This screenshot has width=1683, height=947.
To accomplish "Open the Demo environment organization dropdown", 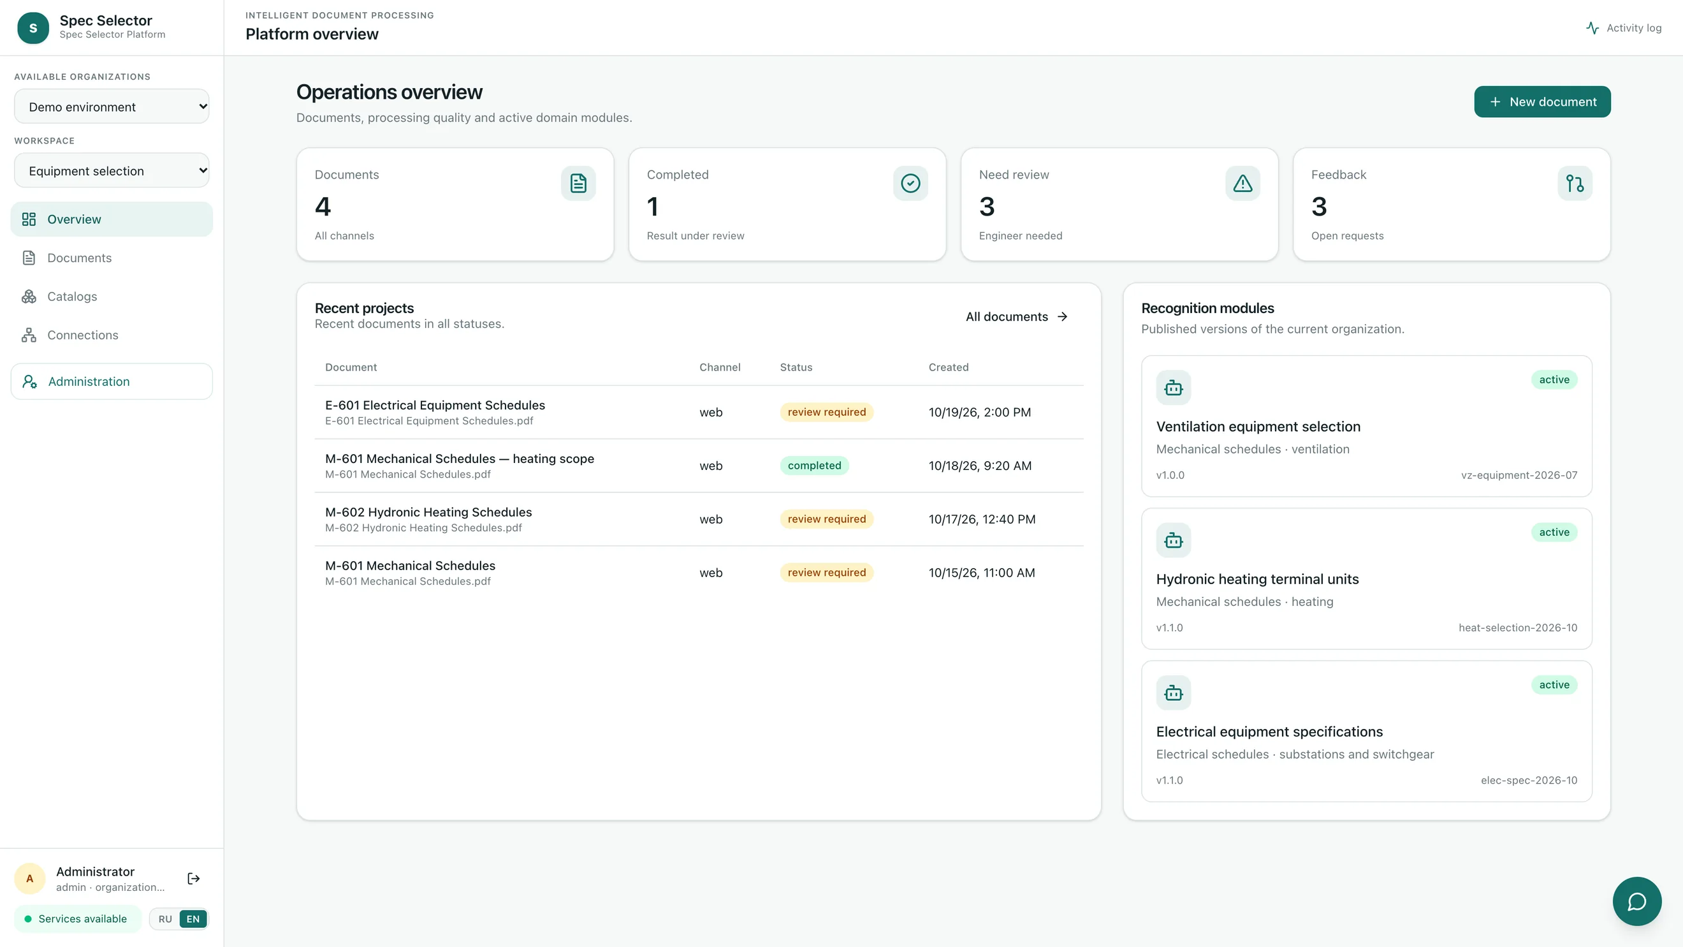I will 112,106.
